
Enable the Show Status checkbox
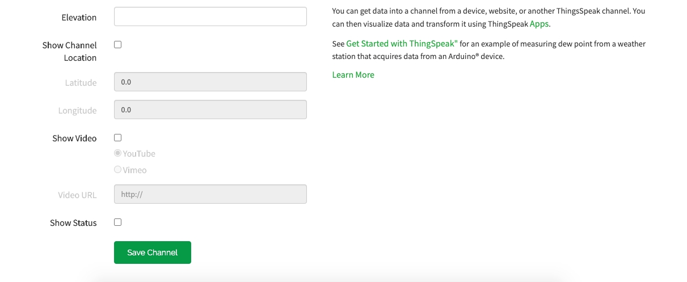pyautogui.click(x=118, y=222)
